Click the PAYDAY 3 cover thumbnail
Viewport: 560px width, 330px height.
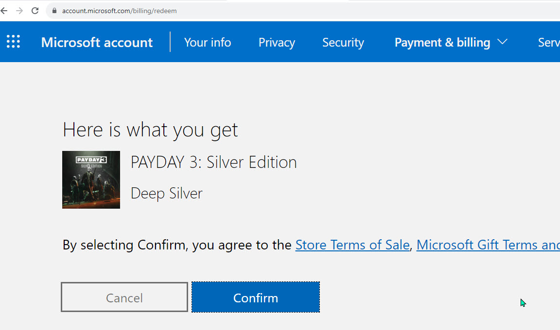coord(91,180)
